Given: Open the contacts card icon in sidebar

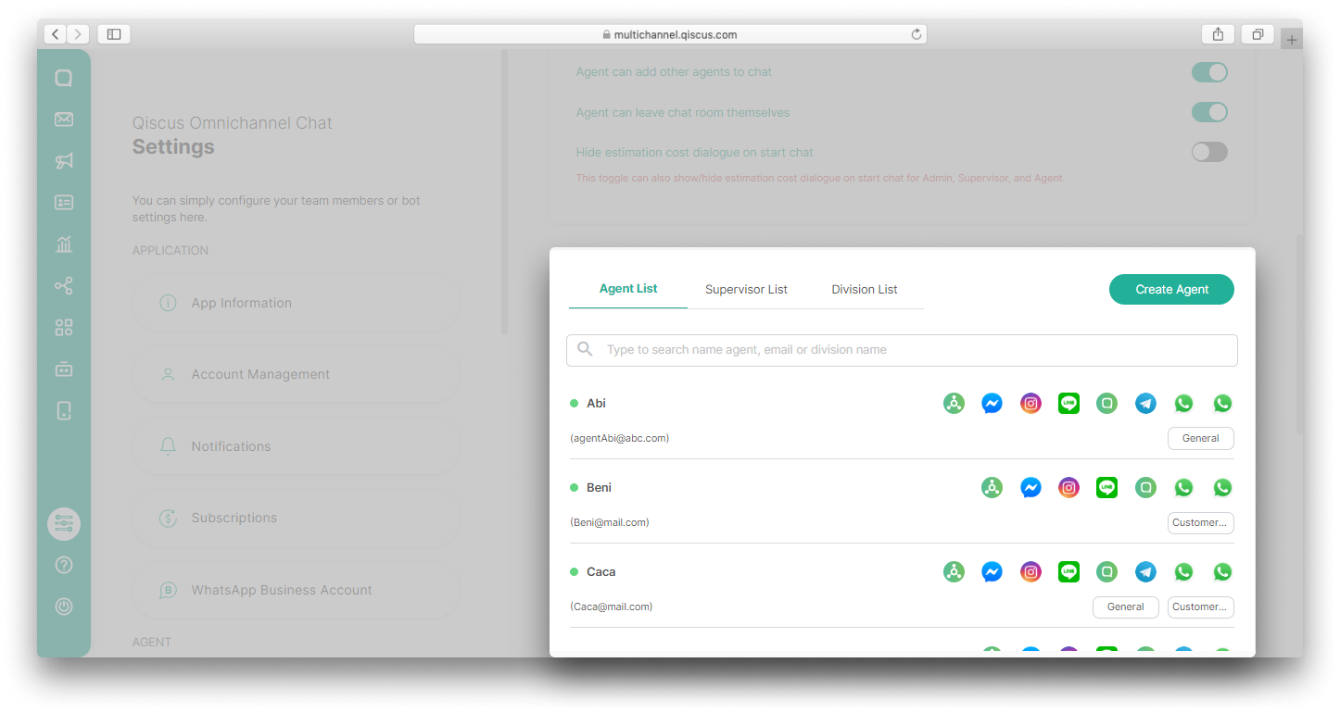Looking at the screenshot, I should pyautogui.click(x=64, y=202).
